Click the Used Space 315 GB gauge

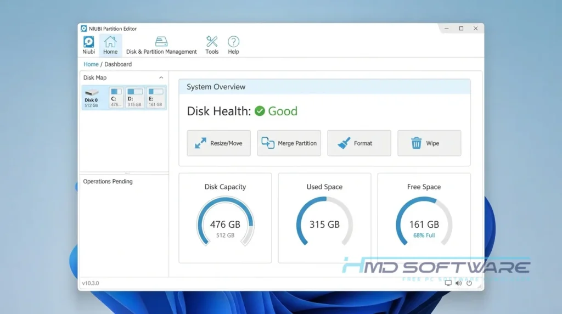(x=324, y=222)
